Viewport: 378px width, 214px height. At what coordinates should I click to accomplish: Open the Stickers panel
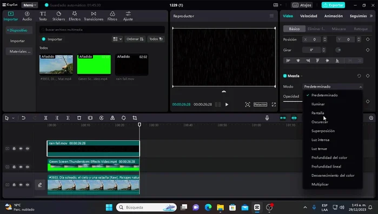click(58, 16)
